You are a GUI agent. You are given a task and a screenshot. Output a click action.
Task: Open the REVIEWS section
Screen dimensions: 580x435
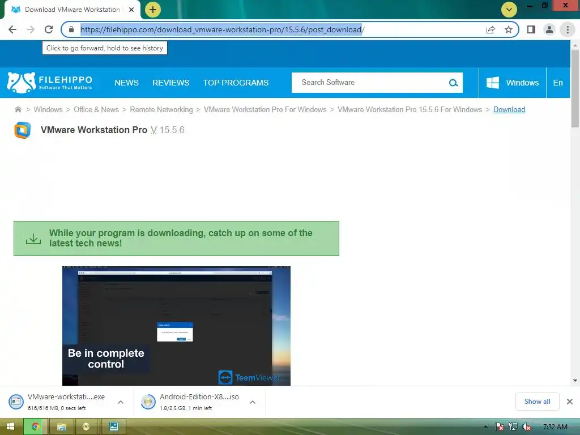(171, 83)
